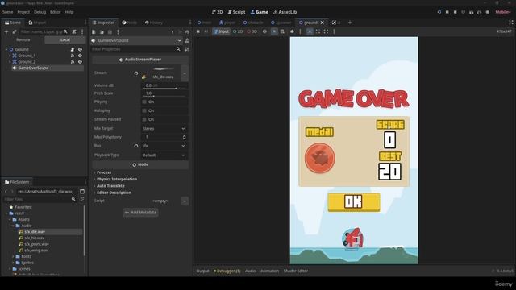This screenshot has height=290, width=516.
Task: Reload the running project icon
Action: click(x=439, y=12)
